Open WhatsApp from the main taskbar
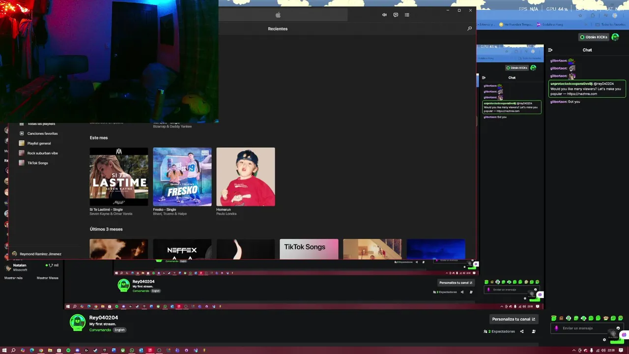The image size is (629, 354). [132, 350]
